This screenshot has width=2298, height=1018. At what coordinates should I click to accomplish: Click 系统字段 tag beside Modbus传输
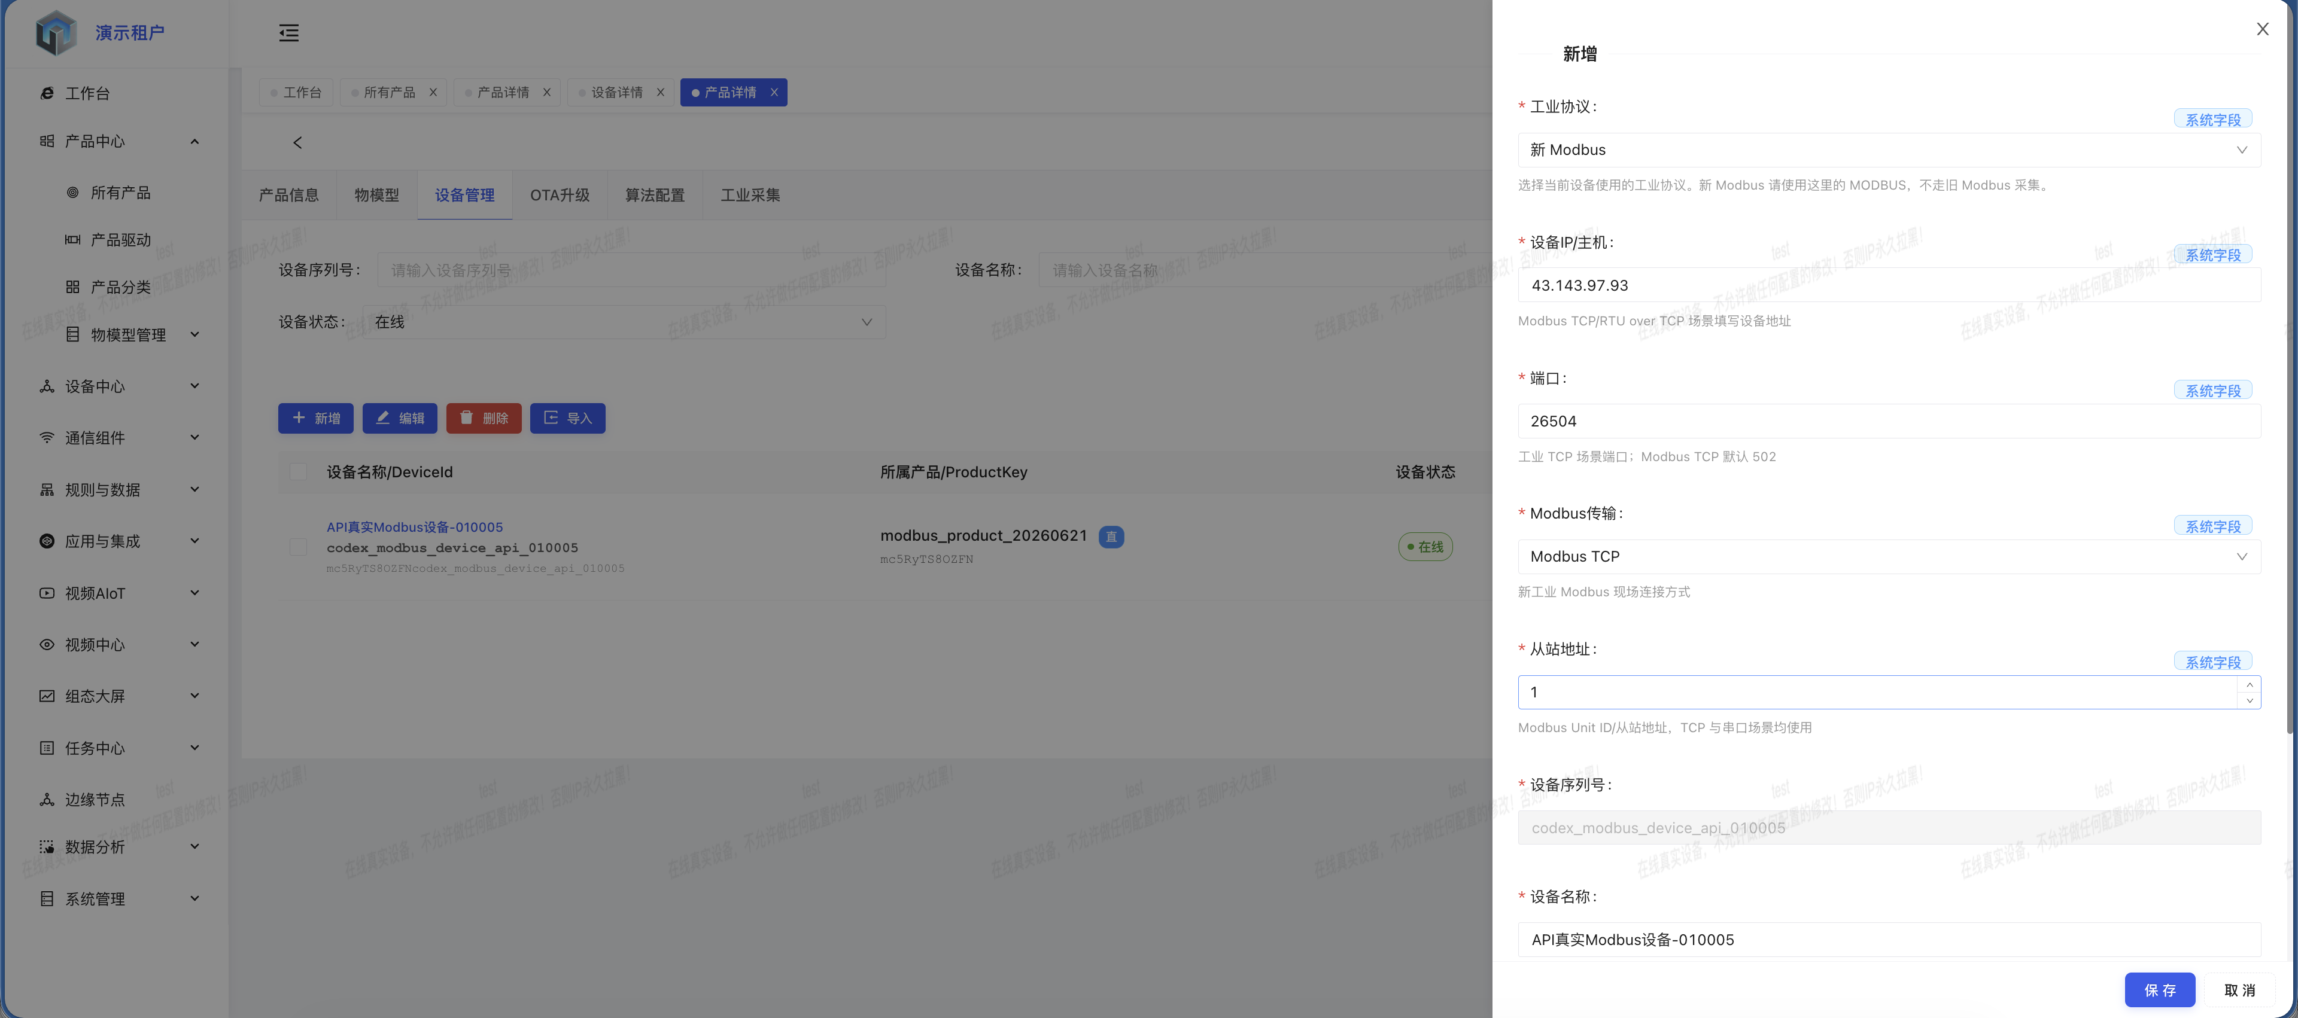(2212, 526)
